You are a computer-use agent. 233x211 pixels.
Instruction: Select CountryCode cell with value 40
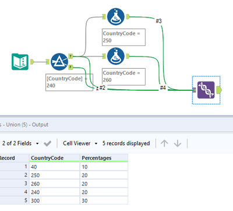tap(54, 167)
